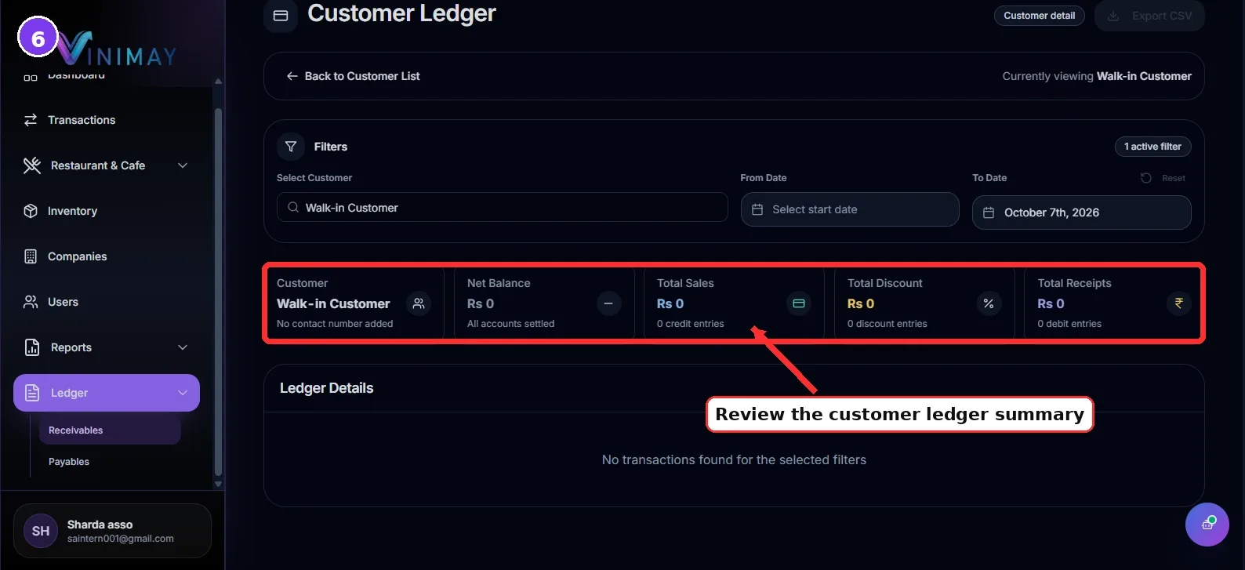The height and width of the screenshot is (570, 1245).
Task: Click the Net Balance minus icon
Action: 608,303
